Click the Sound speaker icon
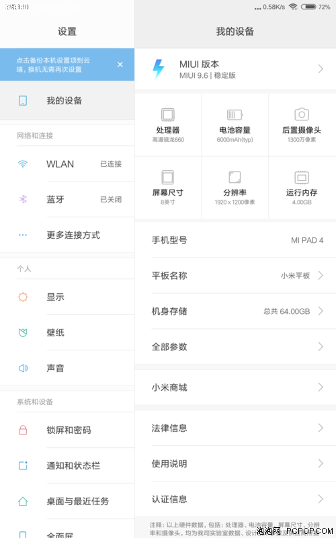The image size is (336, 538). point(23,368)
